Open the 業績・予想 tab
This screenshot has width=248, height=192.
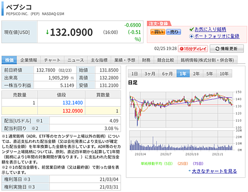pyautogui.click(x=125, y=60)
